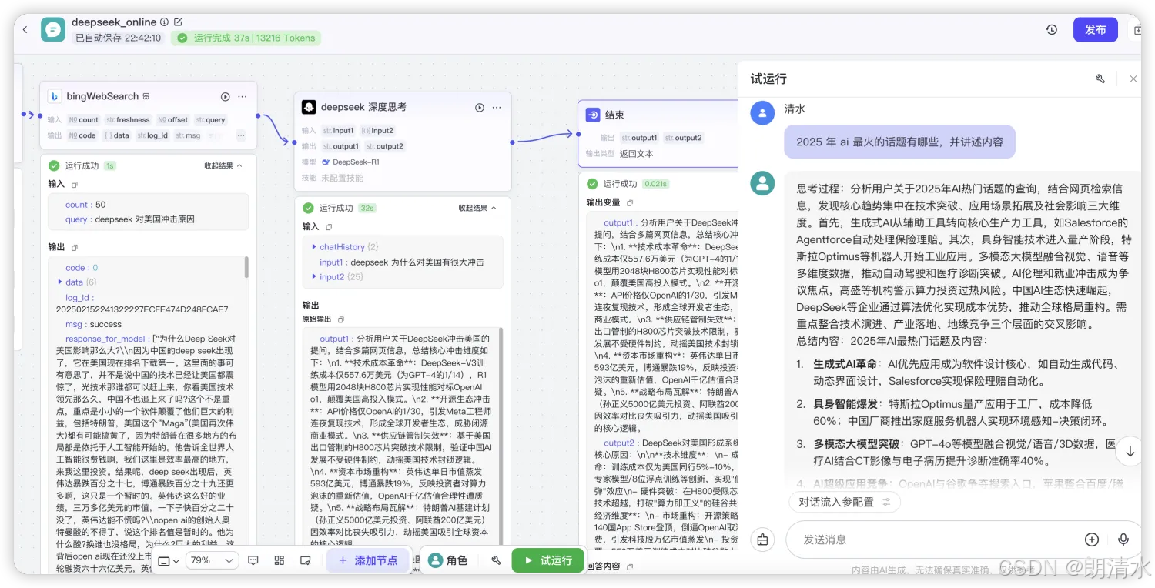The height and width of the screenshot is (588, 1155).
Task: Click plugin badge beside bingWebSearch title
Action: click(146, 96)
